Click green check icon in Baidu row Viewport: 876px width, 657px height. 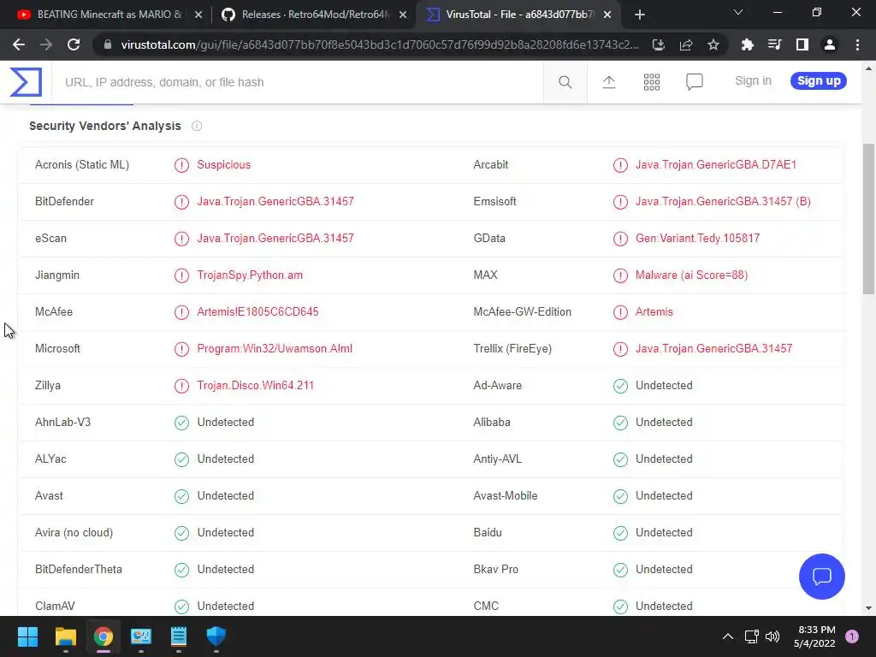click(x=620, y=533)
